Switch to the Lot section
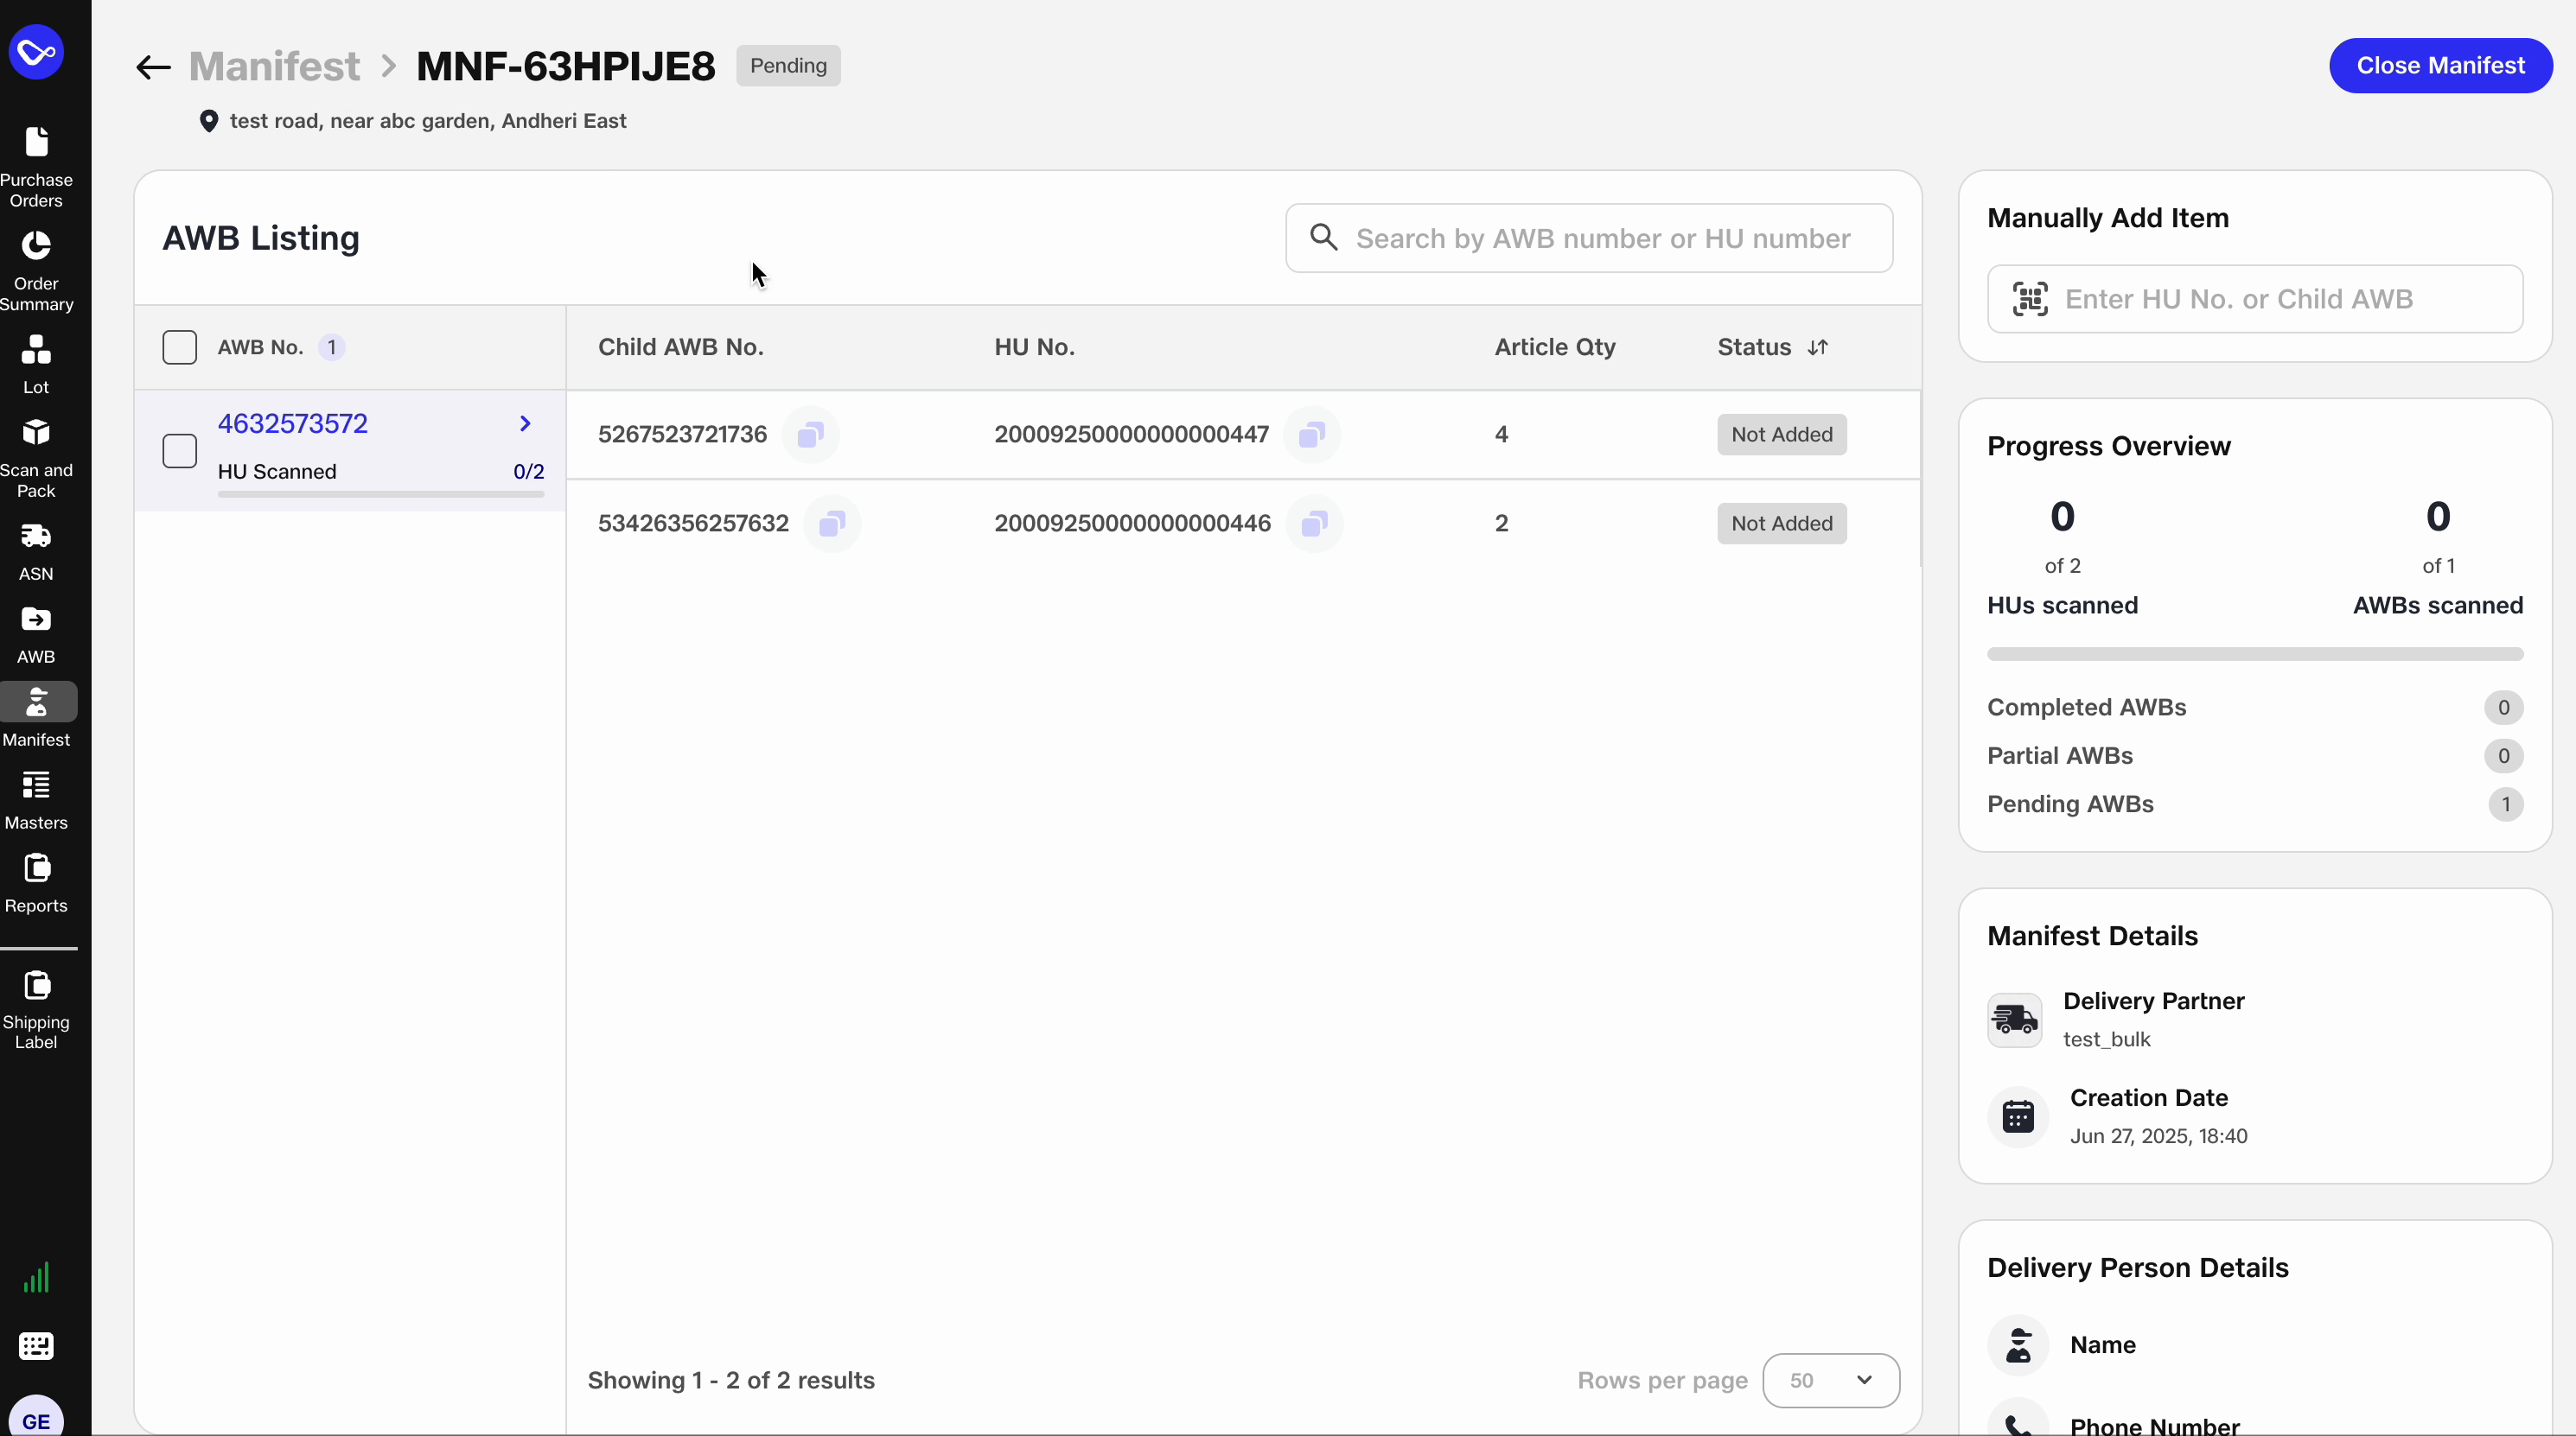 37,365
